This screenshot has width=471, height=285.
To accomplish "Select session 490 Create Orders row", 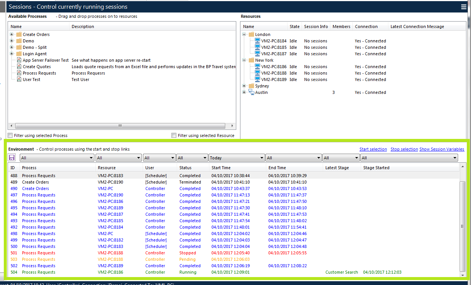I will coord(234,188).
